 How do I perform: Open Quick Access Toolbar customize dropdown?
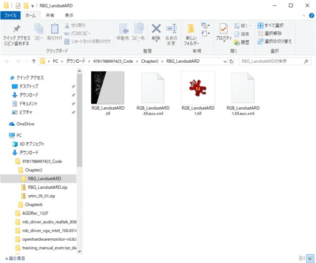click(33, 6)
